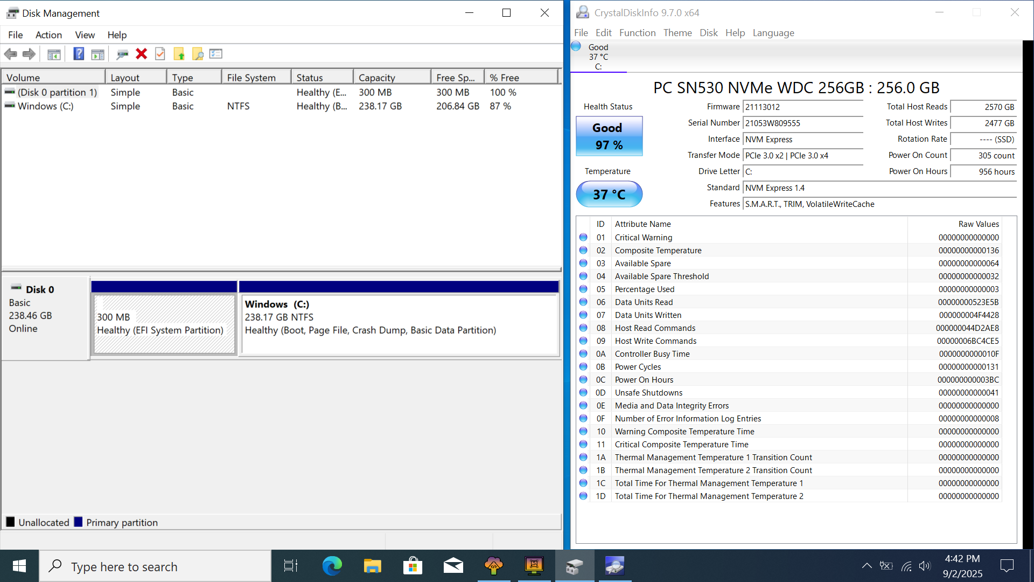Click the Wi-Fi network tray icon
The width and height of the screenshot is (1034, 582).
tap(906, 566)
